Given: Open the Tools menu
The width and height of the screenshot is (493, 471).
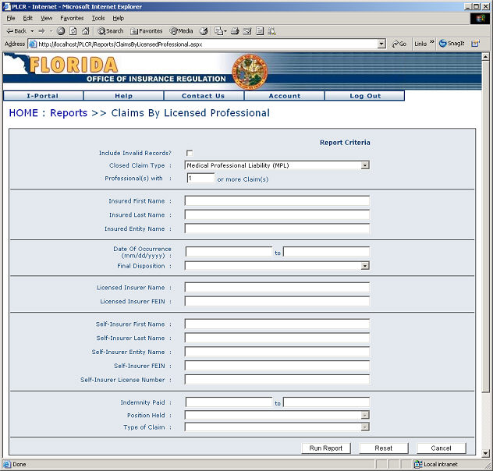Looking at the screenshot, I should (98, 18).
